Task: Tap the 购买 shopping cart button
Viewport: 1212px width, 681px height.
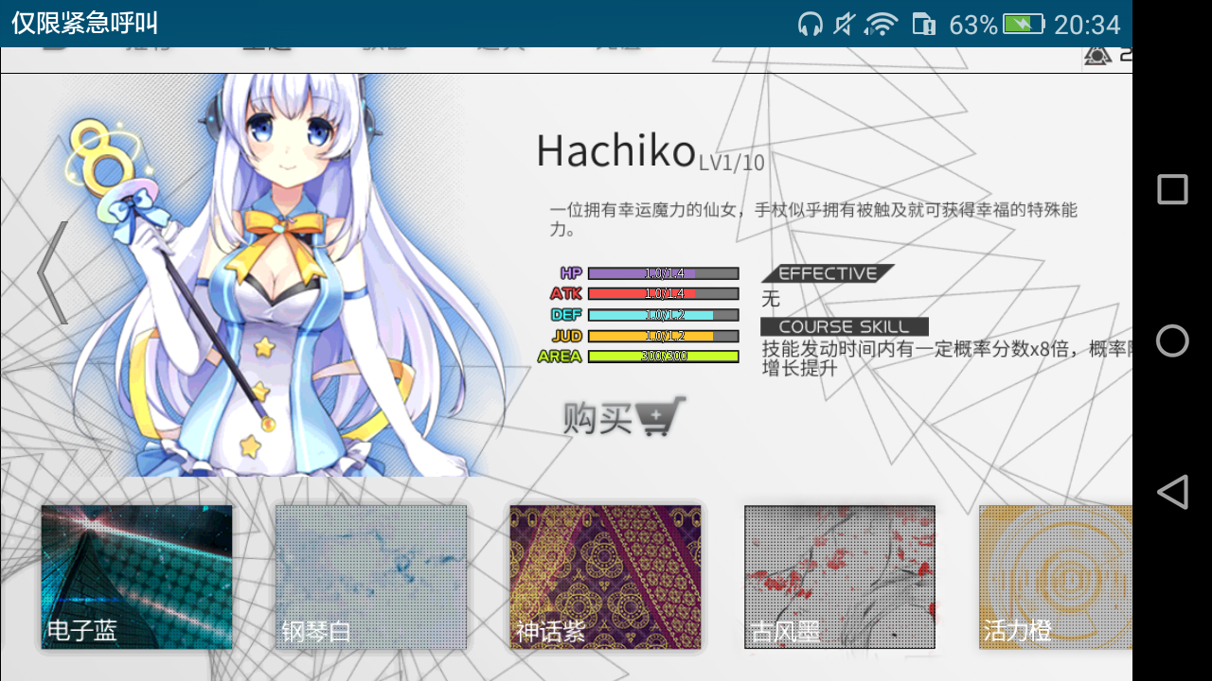Action: click(x=624, y=417)
